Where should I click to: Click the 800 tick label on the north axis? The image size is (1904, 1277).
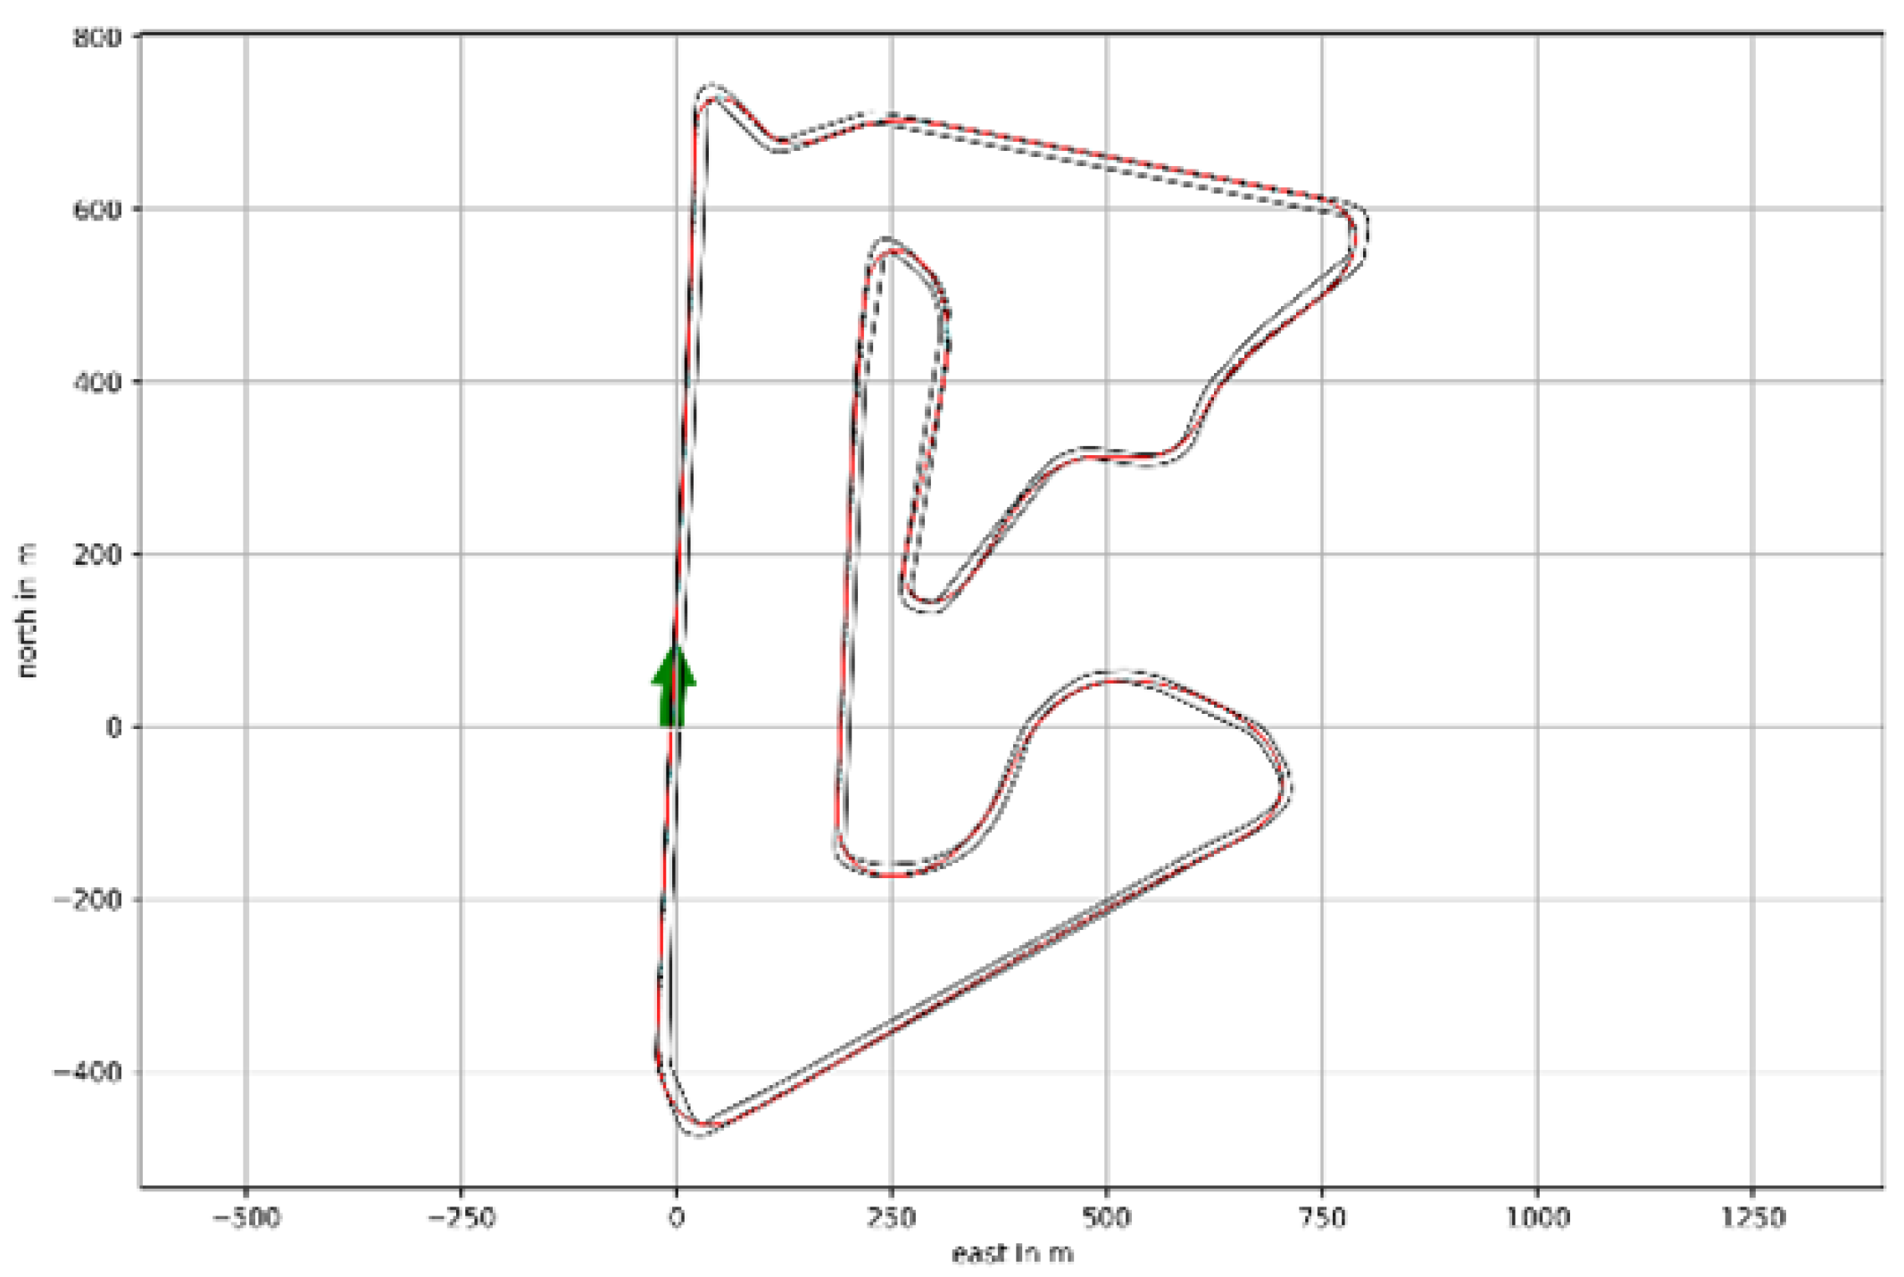96,38
